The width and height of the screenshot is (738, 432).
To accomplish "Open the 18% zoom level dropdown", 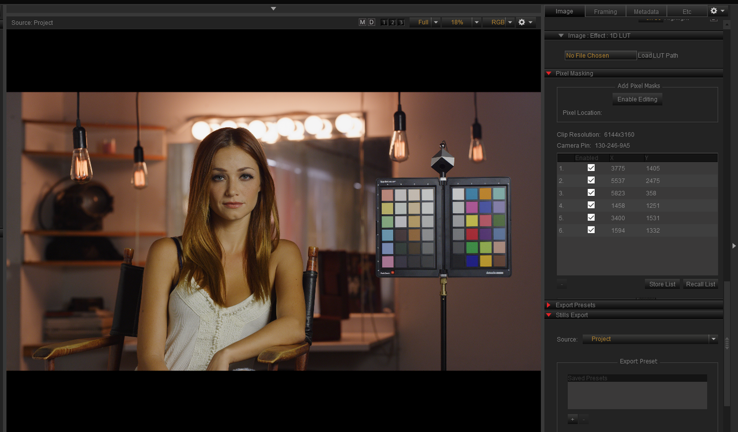I will [x=462, y=22].
